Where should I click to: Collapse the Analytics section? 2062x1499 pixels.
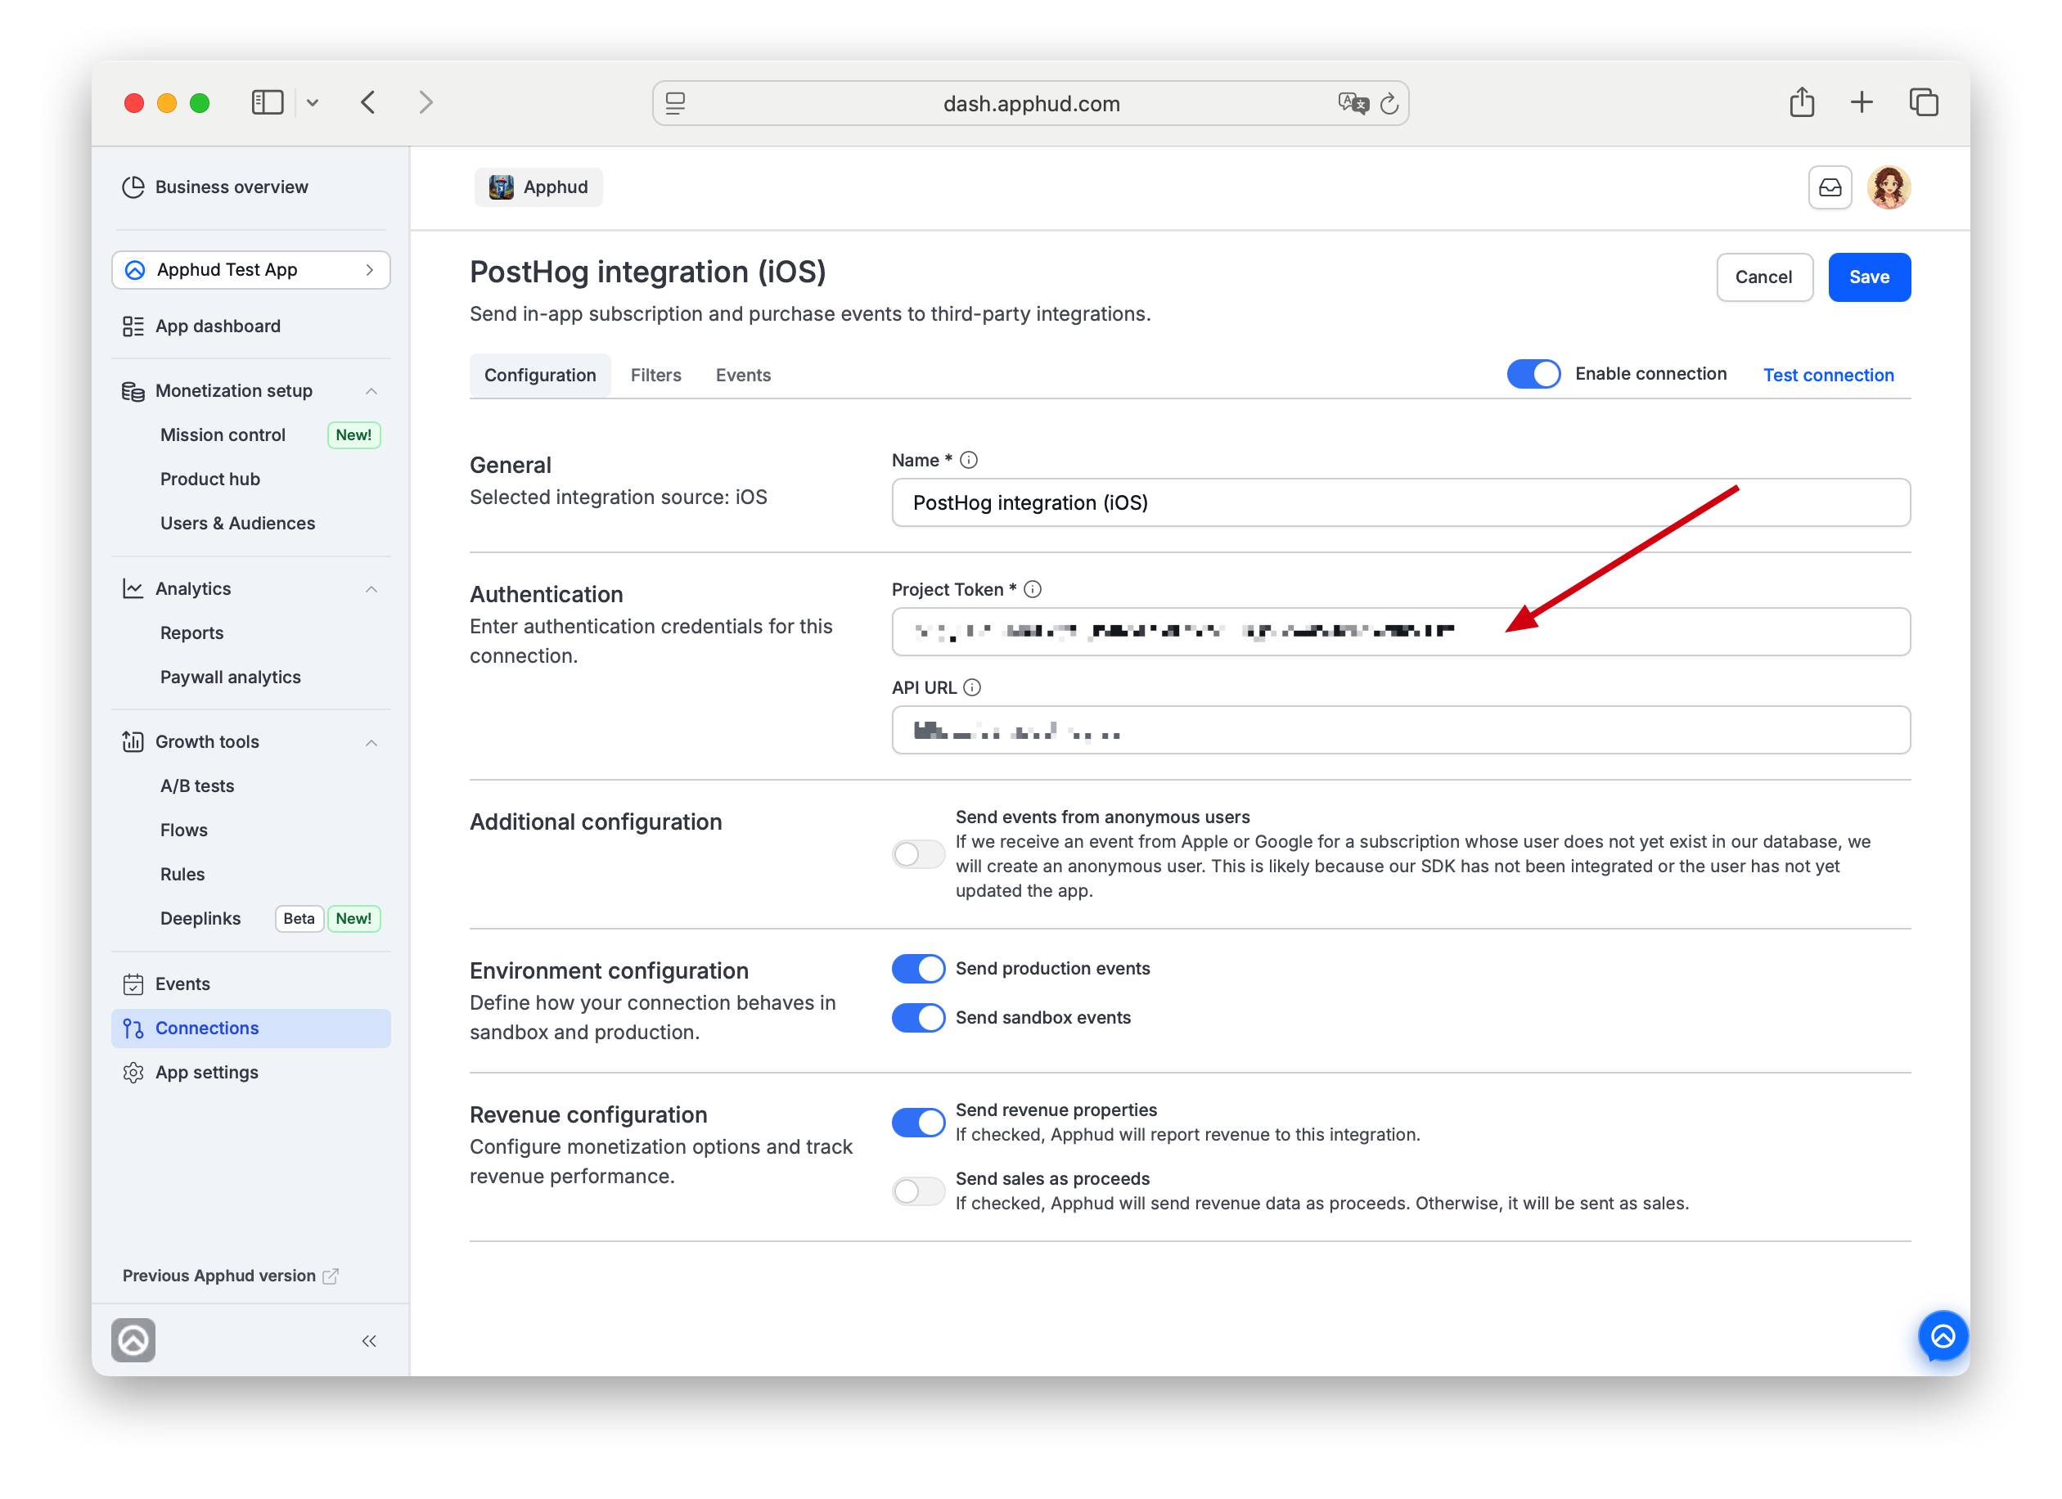[371, 589]
